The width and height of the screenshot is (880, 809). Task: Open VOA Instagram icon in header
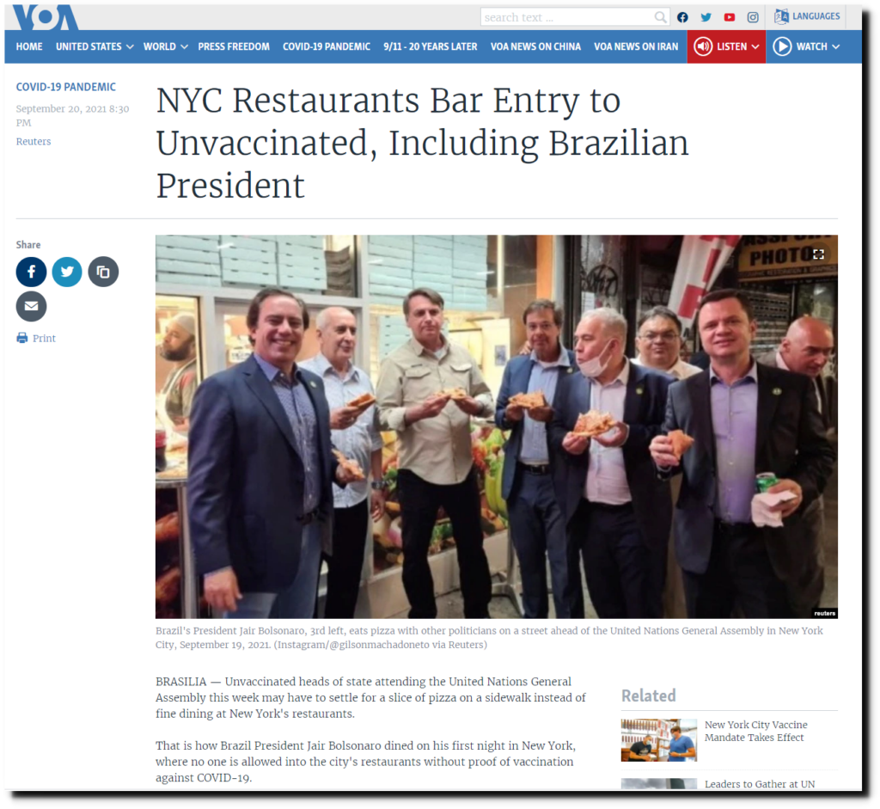click(753, 17)
